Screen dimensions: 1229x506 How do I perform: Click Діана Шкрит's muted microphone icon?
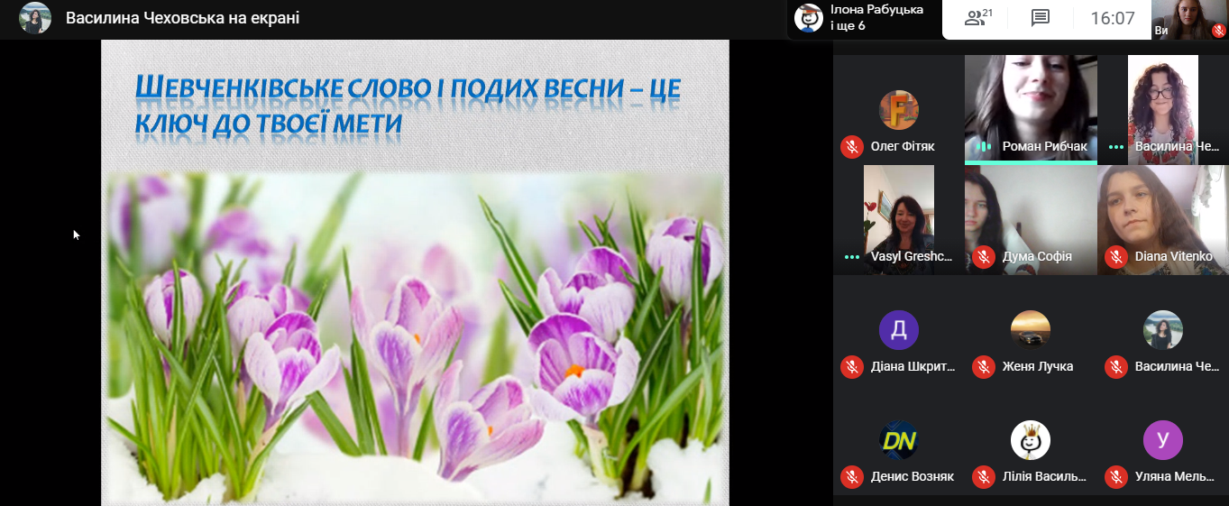[x=851, y=367]
